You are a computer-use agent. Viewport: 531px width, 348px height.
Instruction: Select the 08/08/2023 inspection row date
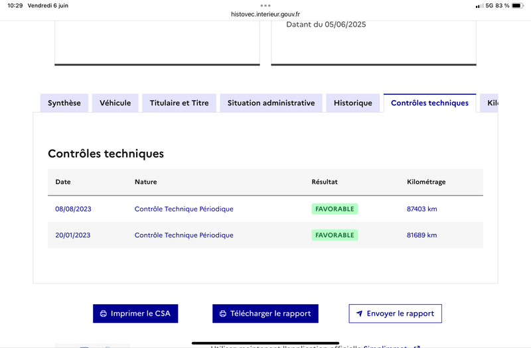73,209
